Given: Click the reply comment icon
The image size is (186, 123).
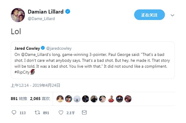Looking at the screenshot, I should [14, 112].
